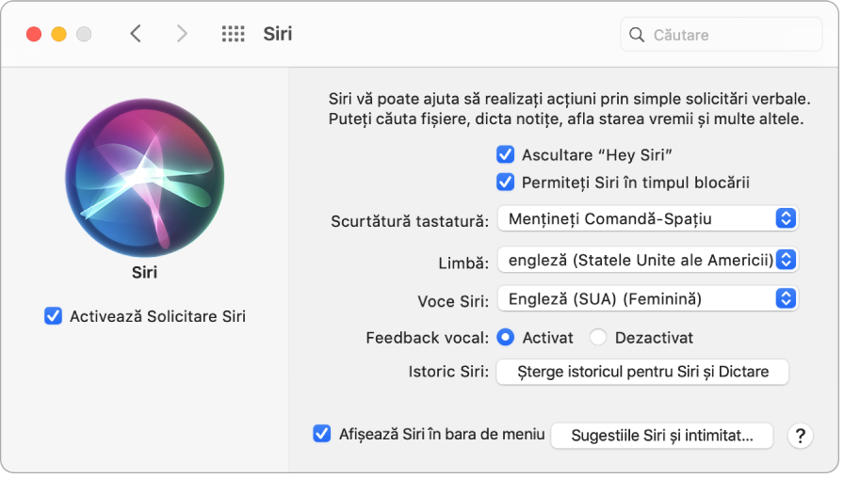The width and height of the screenshot is (844, 478).
Task: Open the Limbă language dropdown
Action: [647, 260]
